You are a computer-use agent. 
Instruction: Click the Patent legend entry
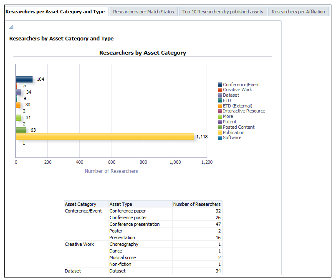pos(230,122)
